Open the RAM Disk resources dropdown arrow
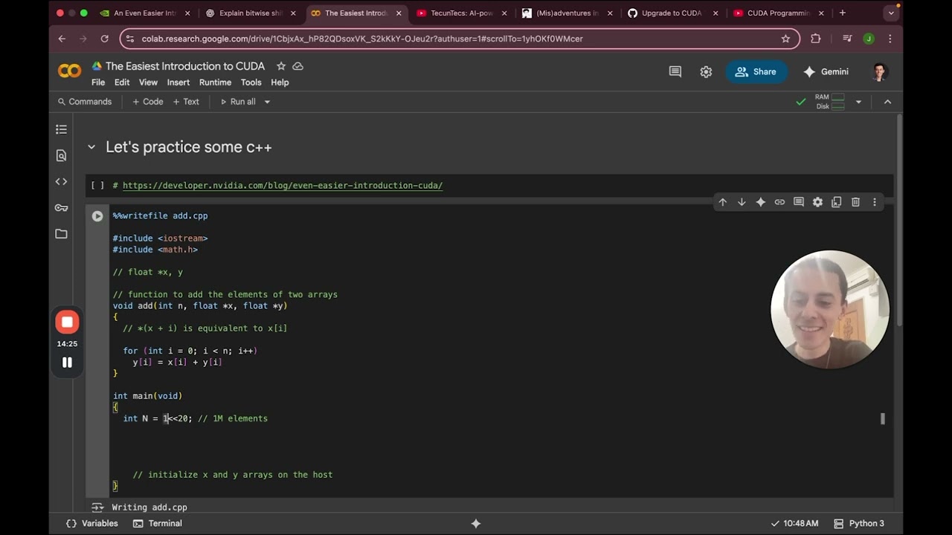 [x=858, y=102]
